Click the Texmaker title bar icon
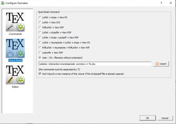The height and width of the screenshot is (124, 176). tap(3, 3)
